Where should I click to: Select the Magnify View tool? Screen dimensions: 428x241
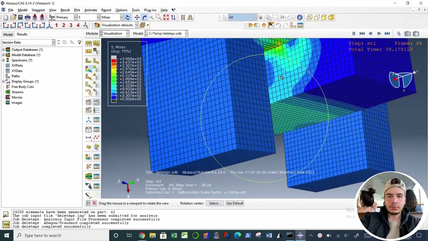[x=151, y=17]
